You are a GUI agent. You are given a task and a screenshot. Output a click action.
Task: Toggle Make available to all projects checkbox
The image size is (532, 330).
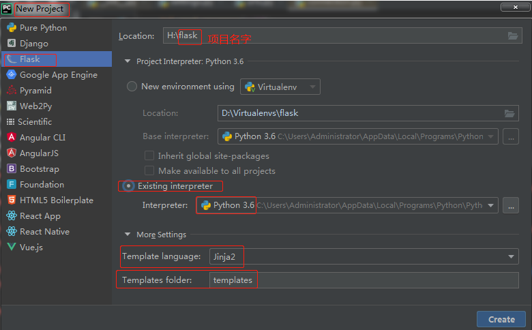click(149, 170)
